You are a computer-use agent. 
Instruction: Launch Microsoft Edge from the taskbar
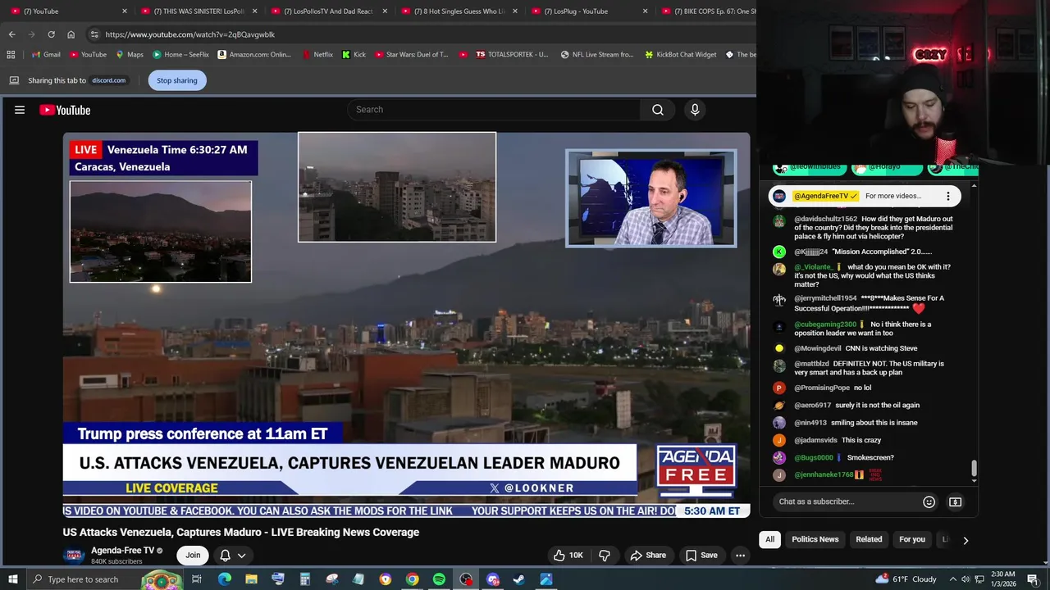(224, 579)
